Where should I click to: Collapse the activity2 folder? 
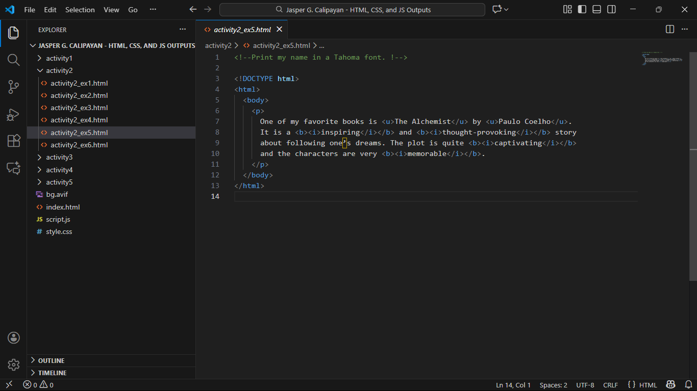pyautogui.click(x=59, y=71)
